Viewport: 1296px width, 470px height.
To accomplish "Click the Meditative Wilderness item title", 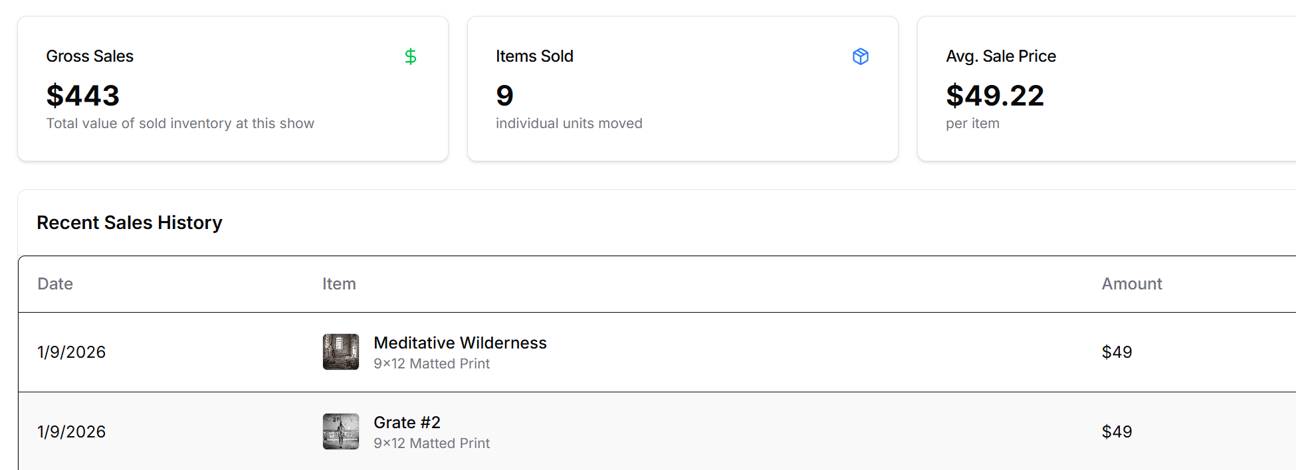I will 460,343.
